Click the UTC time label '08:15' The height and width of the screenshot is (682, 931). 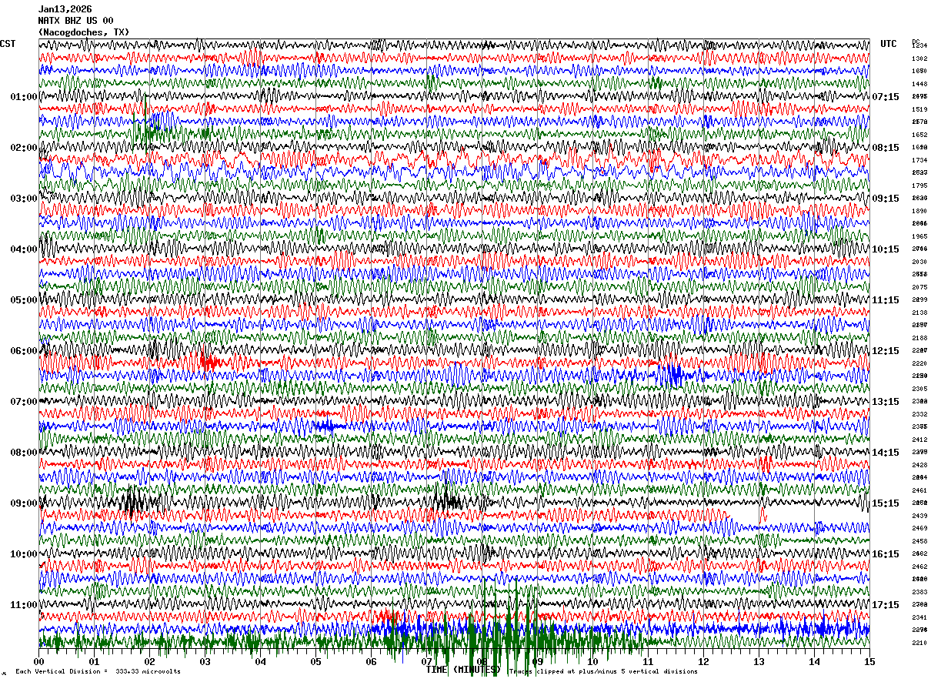click(x=886, y=148)
